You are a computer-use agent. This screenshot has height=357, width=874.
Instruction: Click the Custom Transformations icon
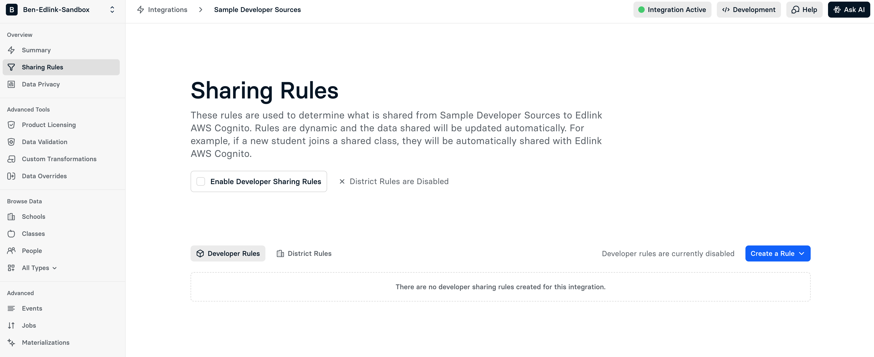[11, 159]
